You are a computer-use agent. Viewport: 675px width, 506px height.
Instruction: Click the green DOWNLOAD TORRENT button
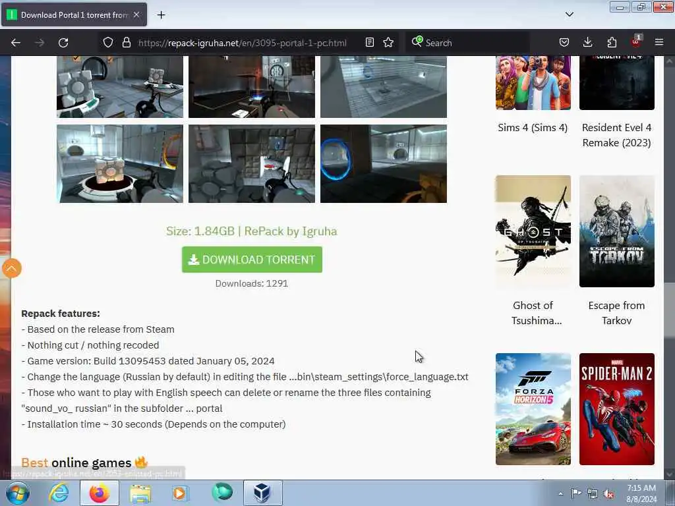pyautogui.click(x=252, y=260)
